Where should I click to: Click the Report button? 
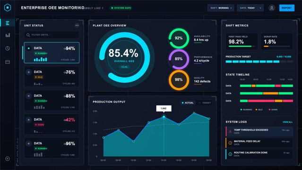click(x=287, y=8)
